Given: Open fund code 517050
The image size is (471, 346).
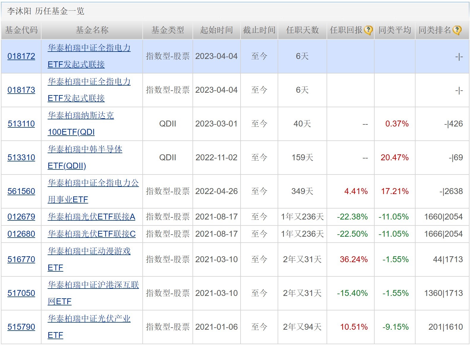Looking at the screenshot, I should [x=21, y=293].
